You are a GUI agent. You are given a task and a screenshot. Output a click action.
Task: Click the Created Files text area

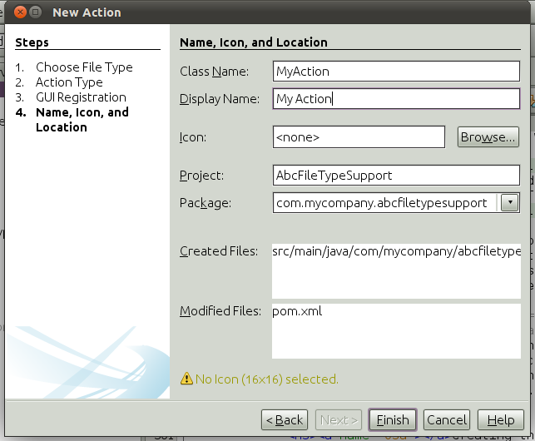[x=395, y=270]
